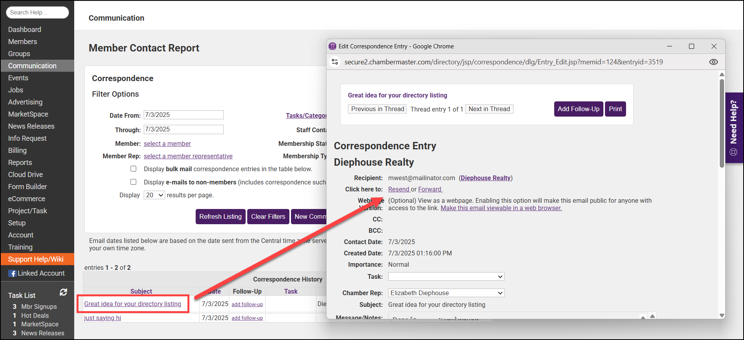Expand the Task dropdown in correspondence entry
The image size is (744, 340).
point(446,277)
